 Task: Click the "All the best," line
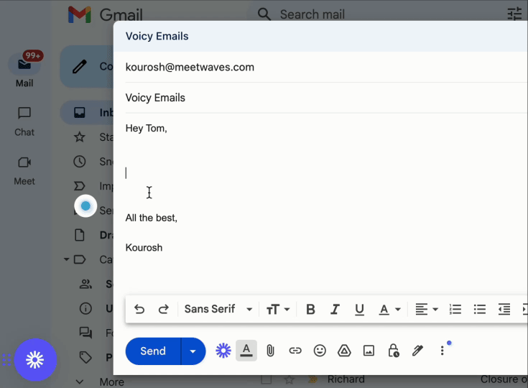[151, 218]
